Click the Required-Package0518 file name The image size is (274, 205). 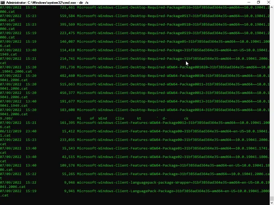click(173, 25)
